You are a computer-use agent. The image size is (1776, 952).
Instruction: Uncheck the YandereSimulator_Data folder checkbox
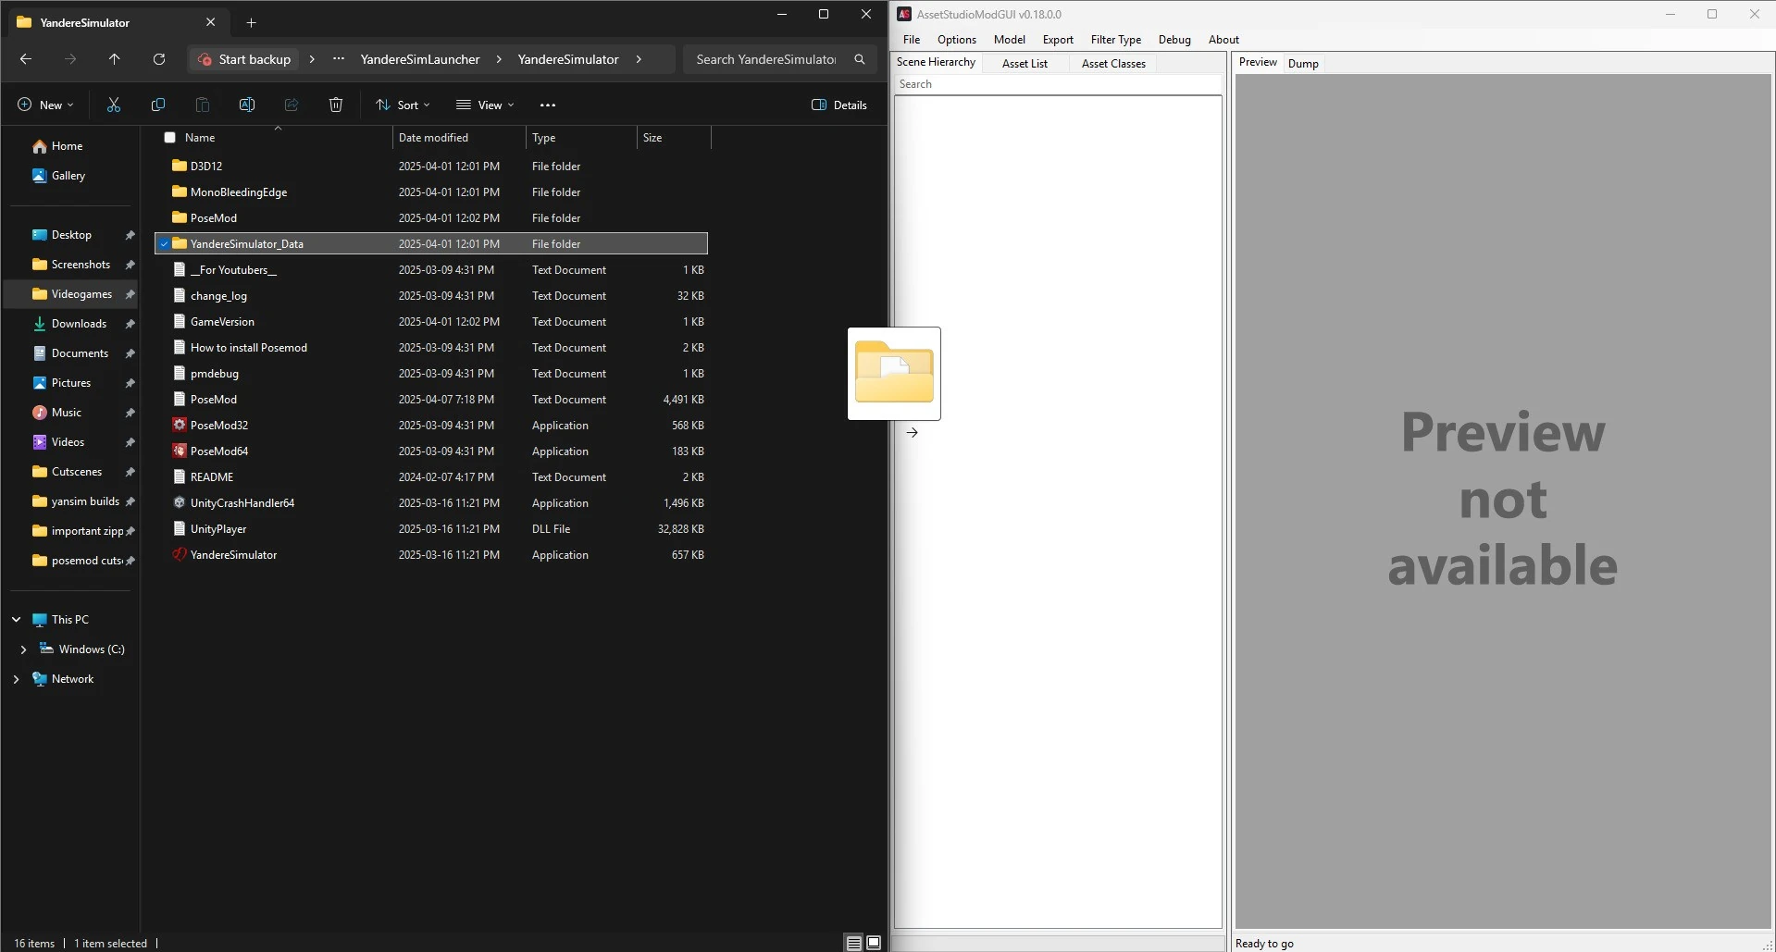(x=164, y=244)
